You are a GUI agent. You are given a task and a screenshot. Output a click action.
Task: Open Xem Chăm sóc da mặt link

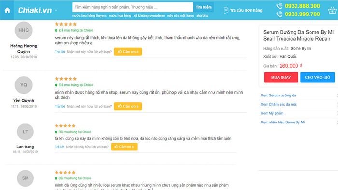coord(279,104)
